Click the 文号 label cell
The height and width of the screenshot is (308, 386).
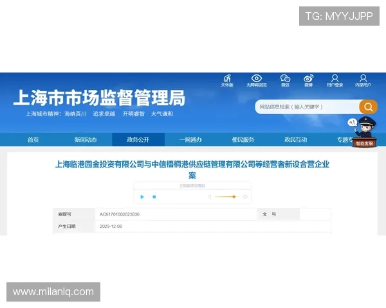click(x=279, y=214)
